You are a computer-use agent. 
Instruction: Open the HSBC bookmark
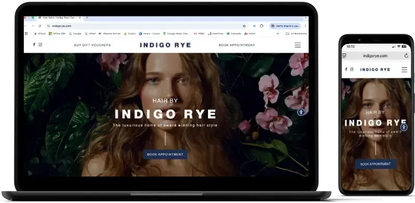pyautogui.click(x=199, y=34)
